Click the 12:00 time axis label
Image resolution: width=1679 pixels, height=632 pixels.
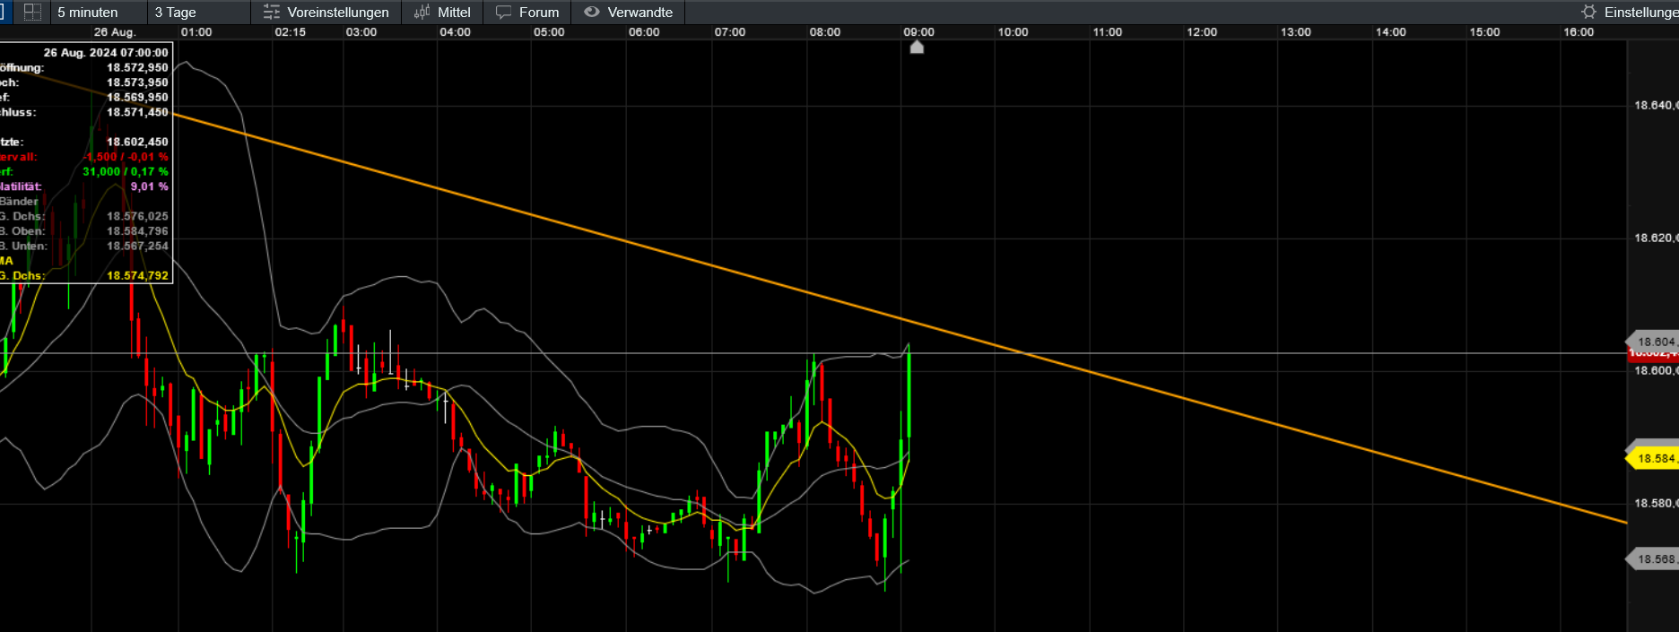click(x=1202, y=31)
